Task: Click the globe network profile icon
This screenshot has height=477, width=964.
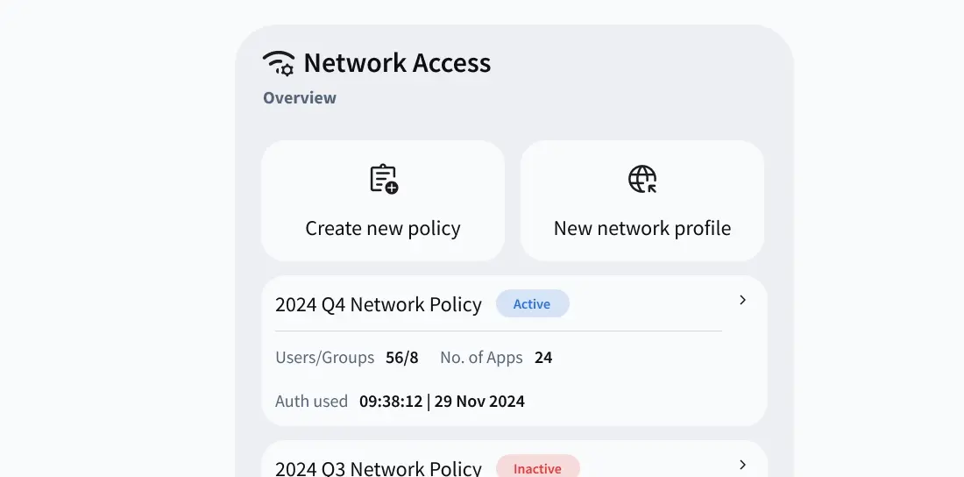Action: [x=642, y=179]
